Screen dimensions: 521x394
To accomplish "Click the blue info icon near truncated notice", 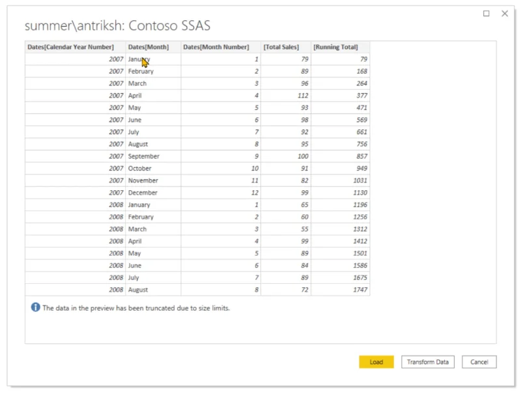I will [x=36, y=307].
